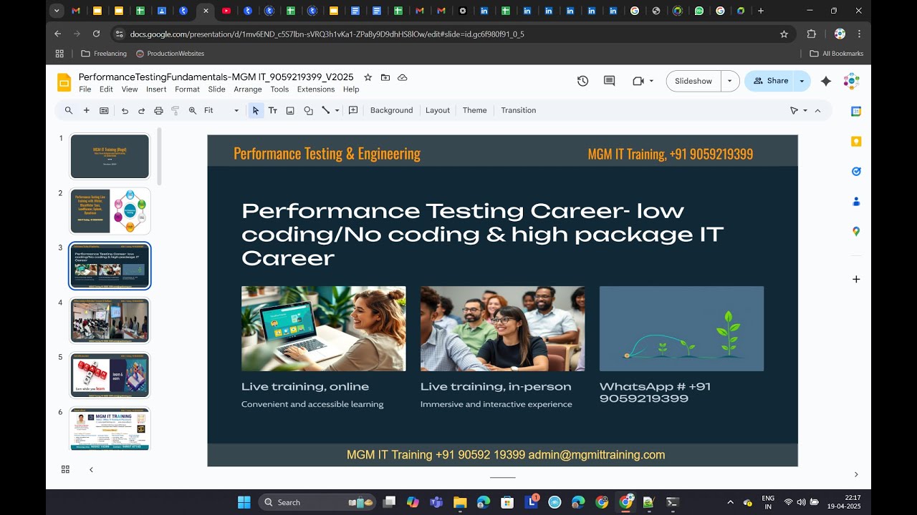This screenshot has height=515, width=917.
Task: Expand the line type dropdown arrow
Action: pos(337,110)
